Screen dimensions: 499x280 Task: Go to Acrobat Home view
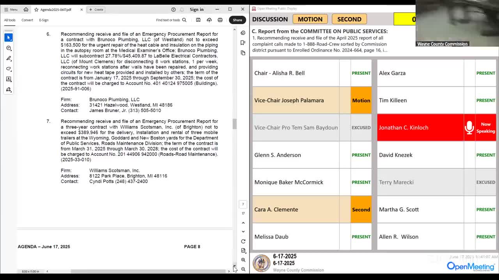click(x=26, y=9)
